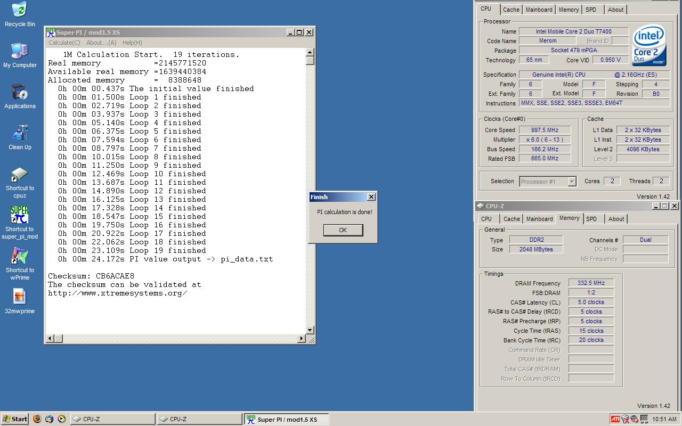The height and width of the screenshot is (426, 682).
Task: Click the disabled device tray icon
Action: tap(635, 419)
